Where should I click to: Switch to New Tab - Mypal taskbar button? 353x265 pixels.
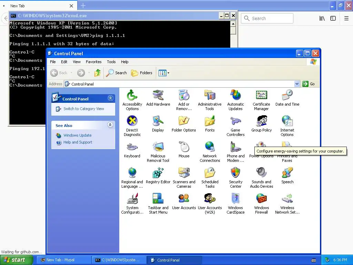[x=64, y=260]
